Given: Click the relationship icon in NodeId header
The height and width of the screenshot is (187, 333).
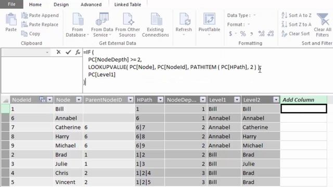Looking at the screenshot, I should click(x=42, y=100).
